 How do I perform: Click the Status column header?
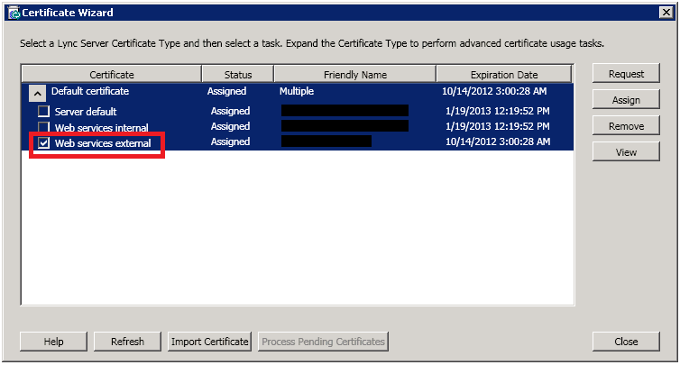pos(238,75)
